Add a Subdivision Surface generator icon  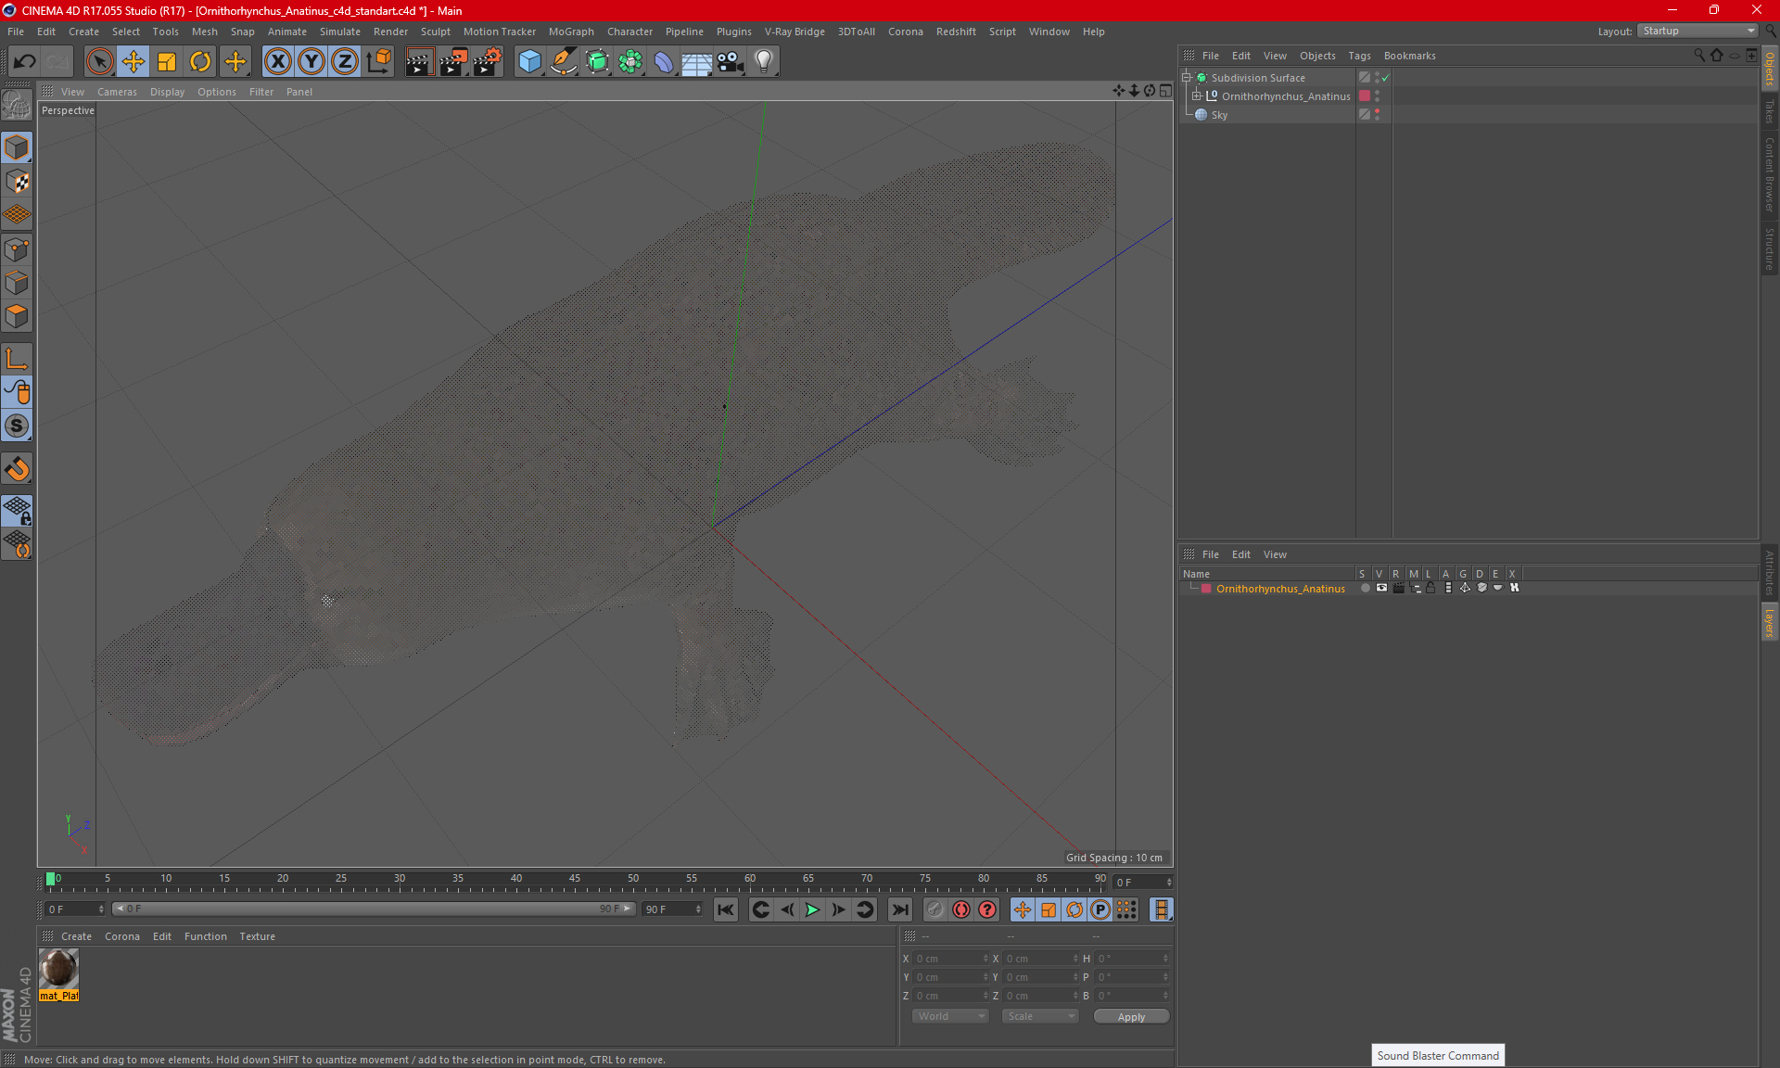(597, 62)
